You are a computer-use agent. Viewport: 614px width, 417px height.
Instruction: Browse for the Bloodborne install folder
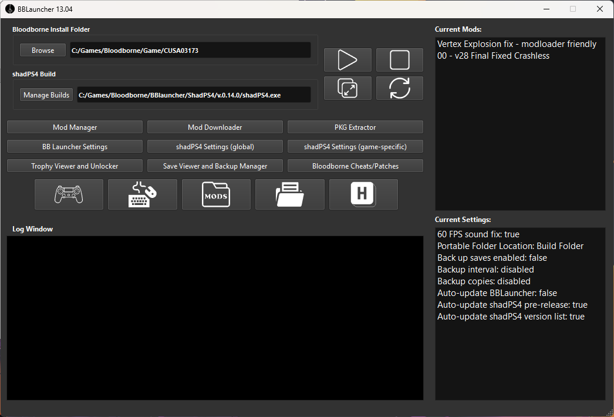pyautogui.click(x=43, y=50)
